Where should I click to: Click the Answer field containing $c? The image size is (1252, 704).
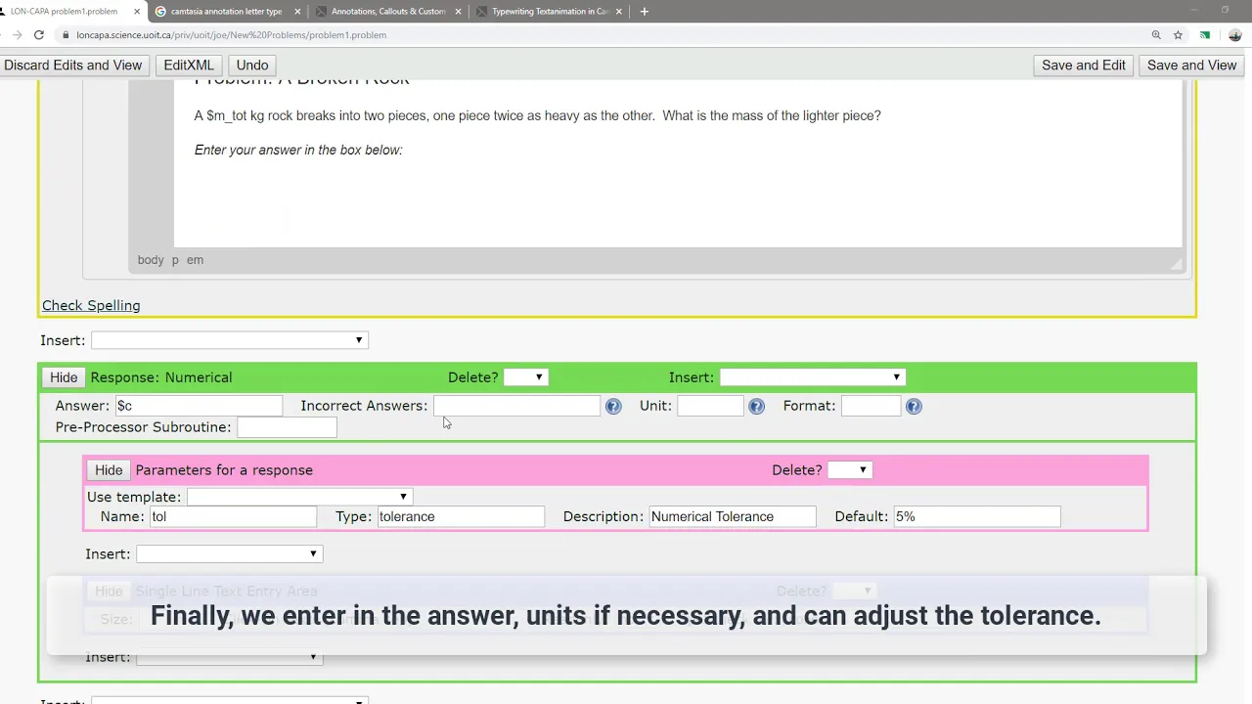(199, 406)
